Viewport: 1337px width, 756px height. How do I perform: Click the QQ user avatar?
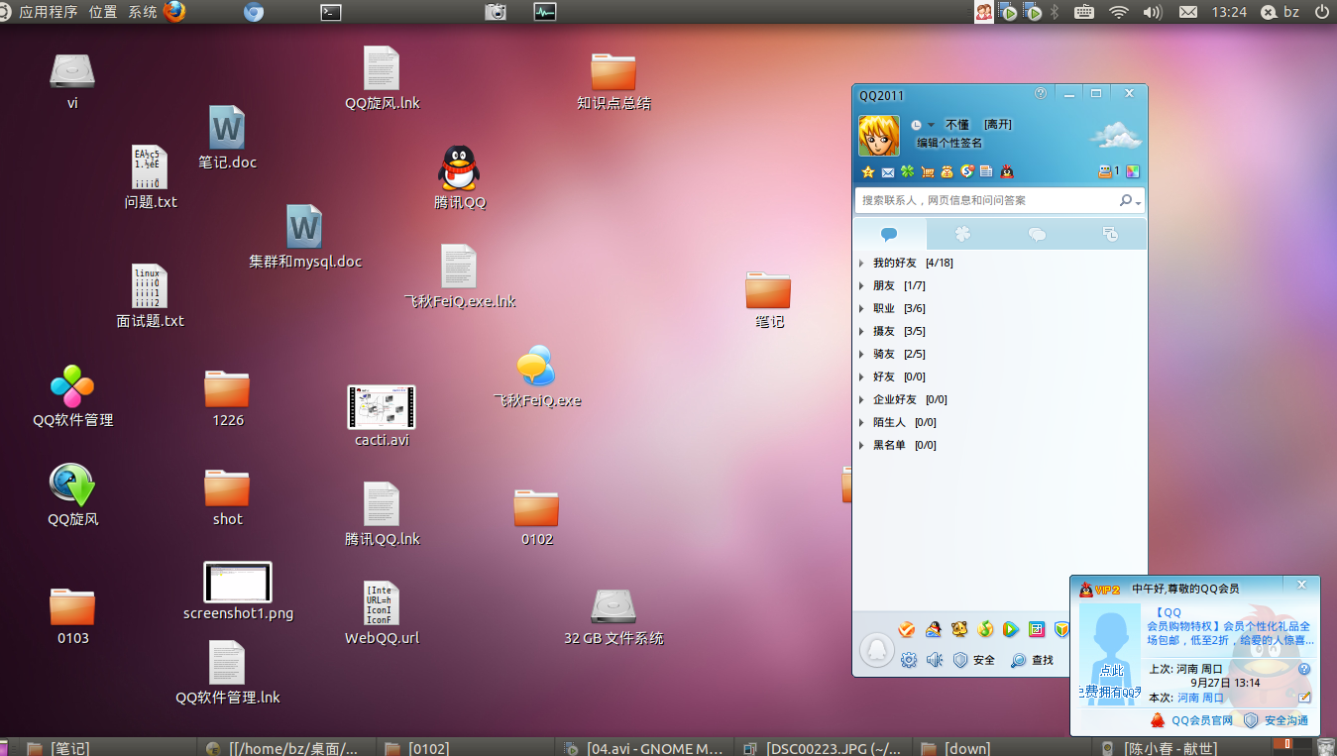[x=879, y=136]
